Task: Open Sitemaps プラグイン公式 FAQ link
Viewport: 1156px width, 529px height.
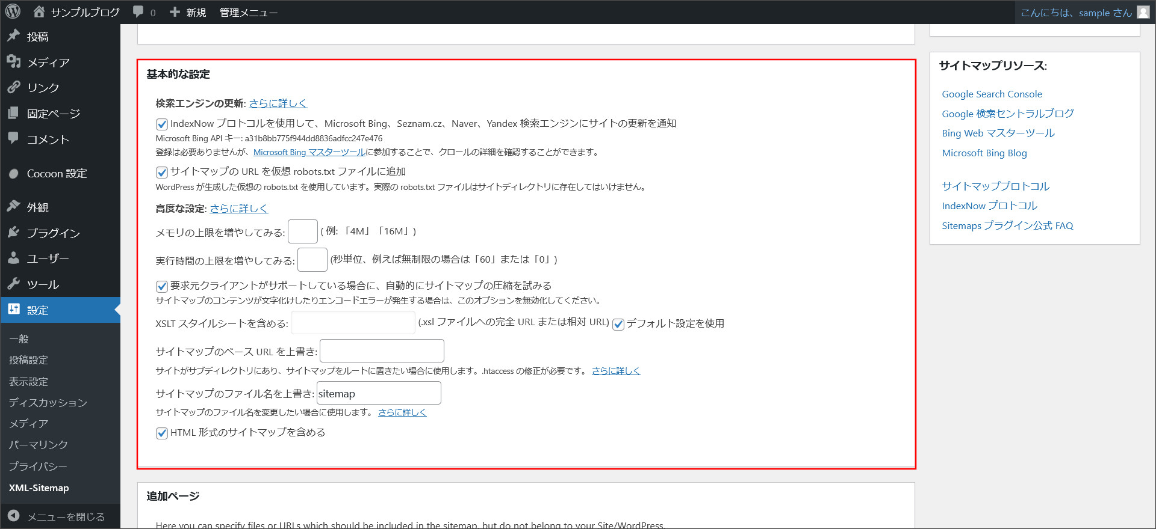Action: 1007,225
